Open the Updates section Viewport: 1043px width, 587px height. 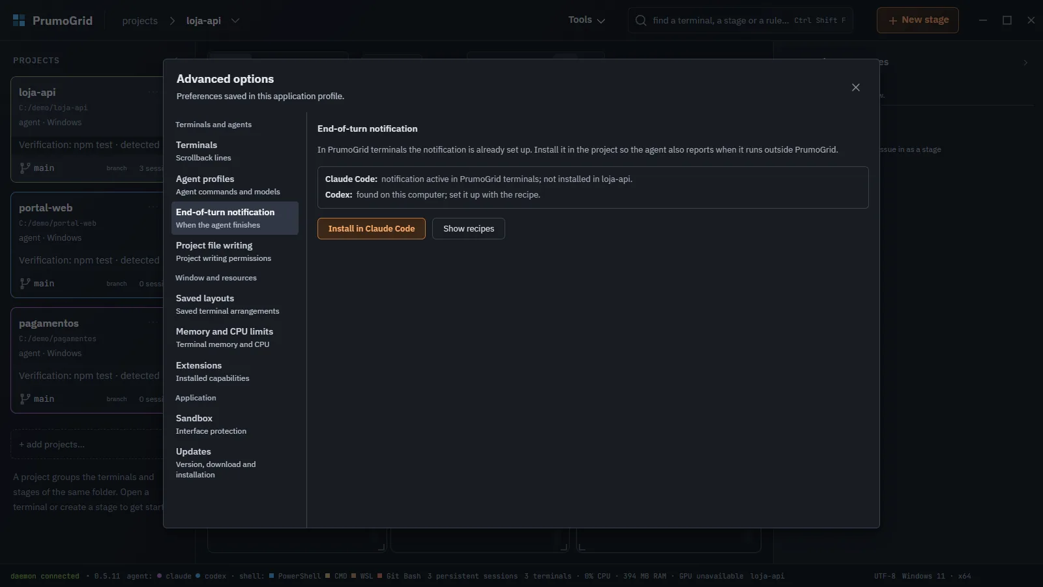pyautogui.click(x=235, y=462)
